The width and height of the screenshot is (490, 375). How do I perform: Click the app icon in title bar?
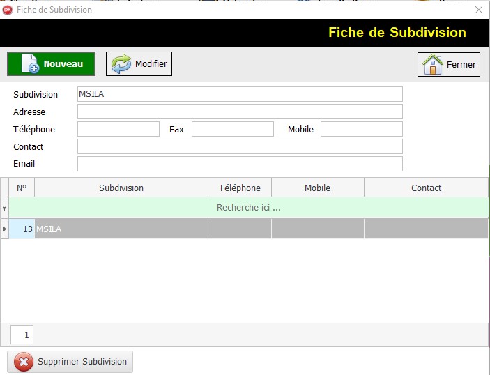[x=8, y=10]
